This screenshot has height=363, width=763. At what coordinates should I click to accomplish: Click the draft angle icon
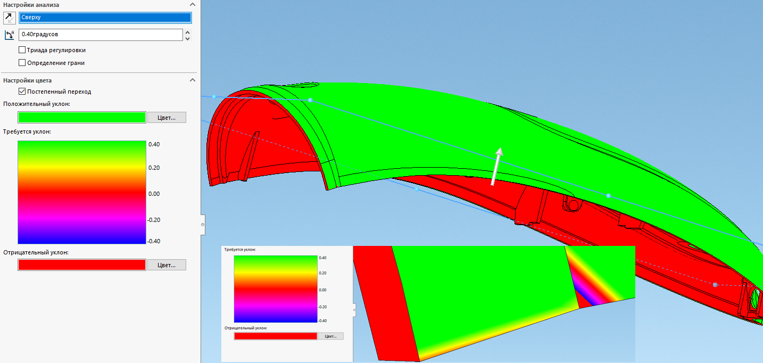(9, 35)
